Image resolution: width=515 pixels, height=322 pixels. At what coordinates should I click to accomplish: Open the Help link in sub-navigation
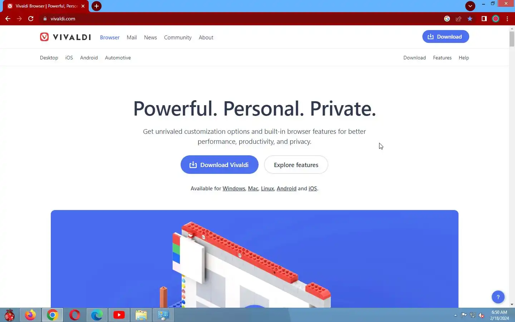pyautogui.click(x=464, y=58)
